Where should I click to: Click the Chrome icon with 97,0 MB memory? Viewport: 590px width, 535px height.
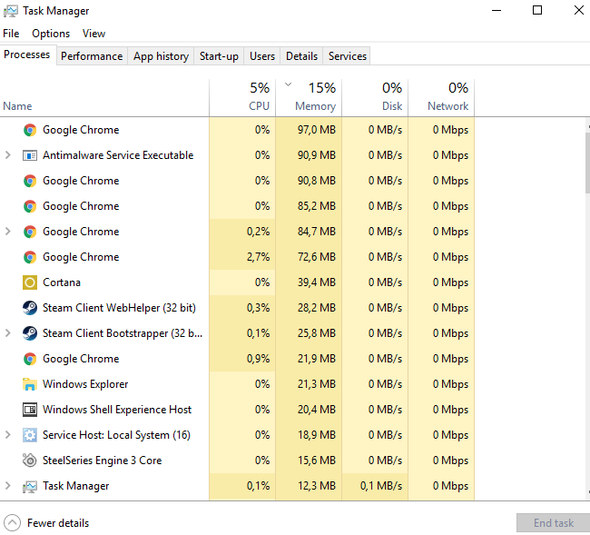[x=30, y=130]
